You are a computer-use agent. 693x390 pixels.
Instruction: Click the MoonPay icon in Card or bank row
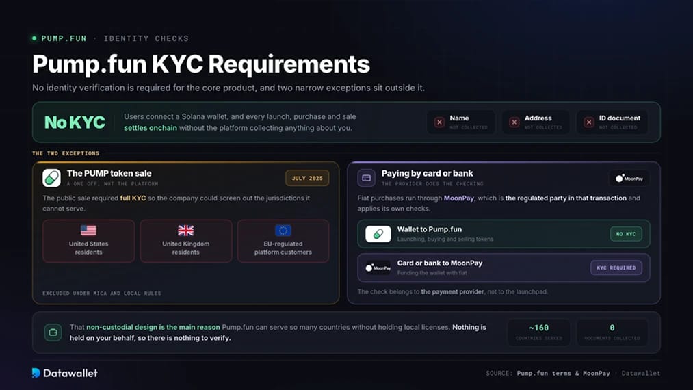tap(378, 268)
